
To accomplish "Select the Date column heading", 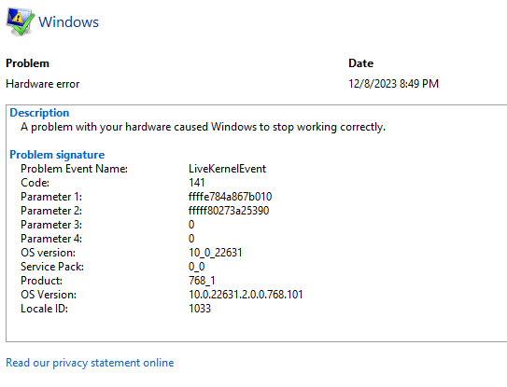I will [360, 63].
